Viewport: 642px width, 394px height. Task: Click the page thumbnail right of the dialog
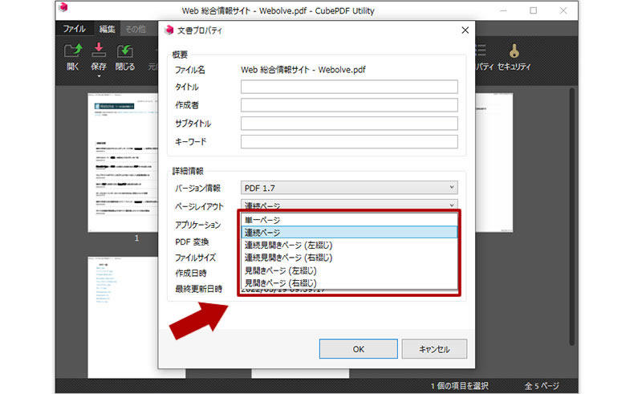(x=494, y=162)
